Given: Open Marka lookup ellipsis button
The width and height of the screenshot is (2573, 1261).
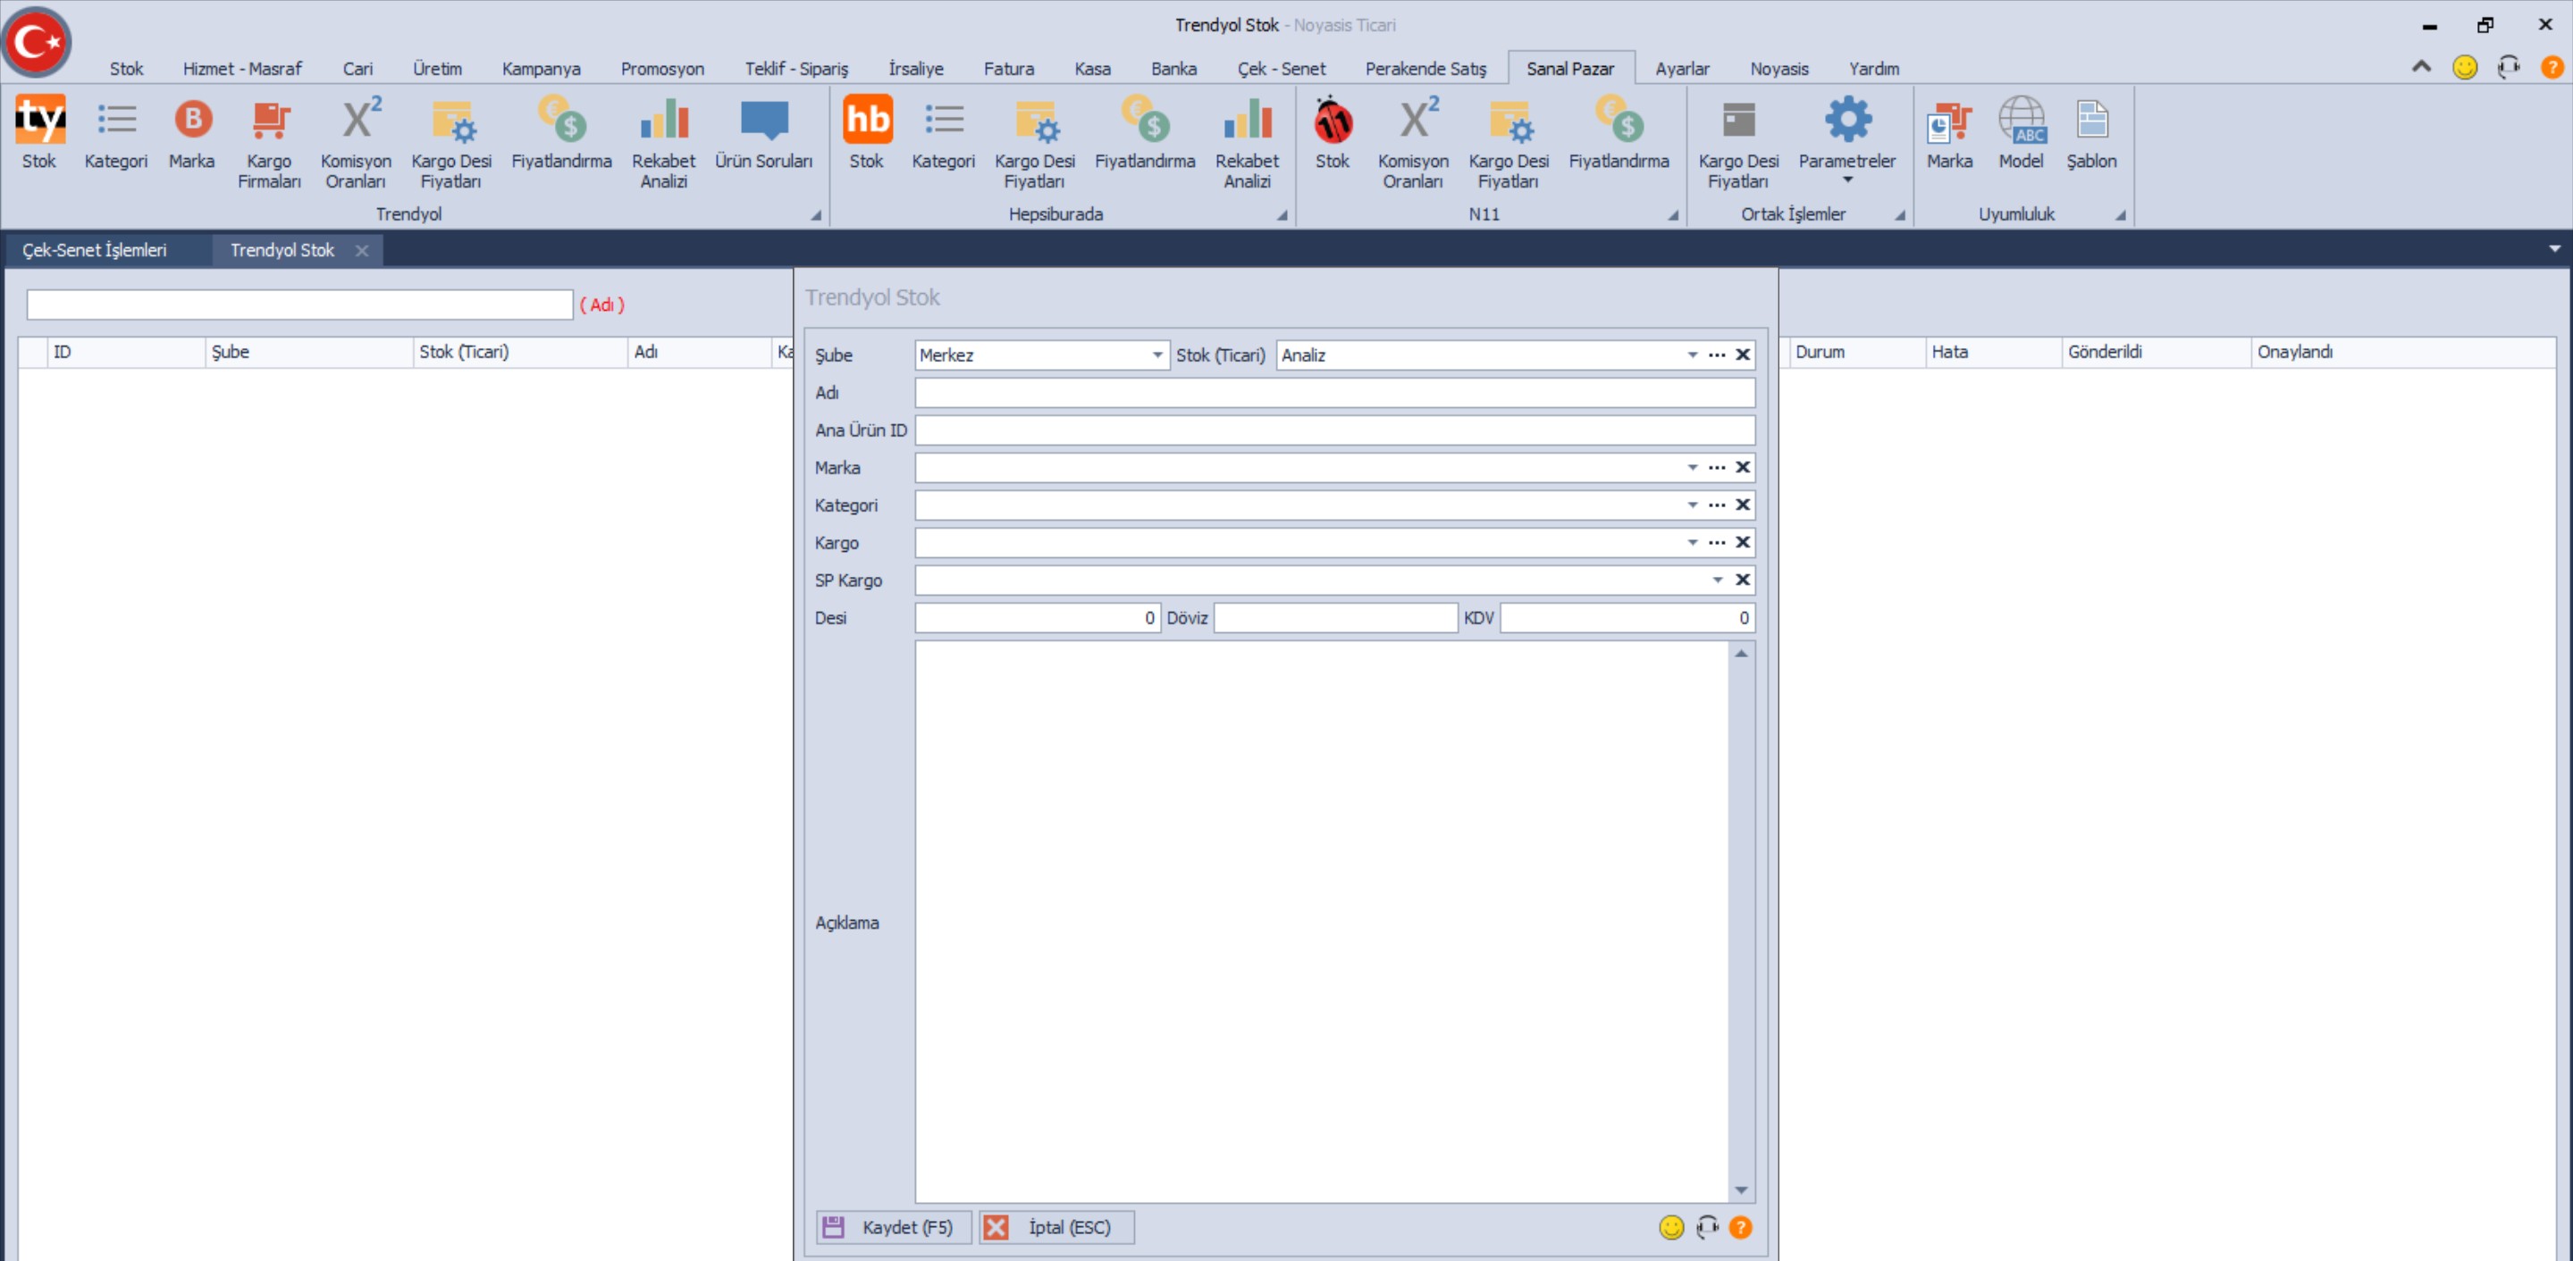Looking at the screenshot, I should pos(1717,467).
